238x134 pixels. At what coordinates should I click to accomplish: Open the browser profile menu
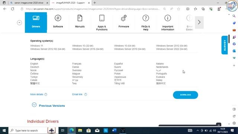pyautogui.click(x=219, y=9)
